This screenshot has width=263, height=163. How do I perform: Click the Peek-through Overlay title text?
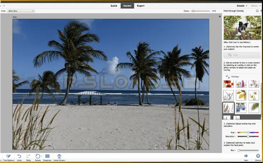click(233, 11)
